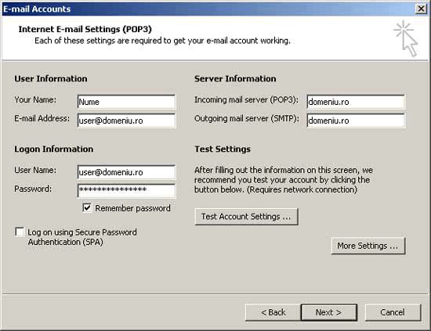Image resolution: width=431 pixels, height=331 pixels.
Task: Select the Outgoing mail server (SMTP) field
Action: point(356,121)
